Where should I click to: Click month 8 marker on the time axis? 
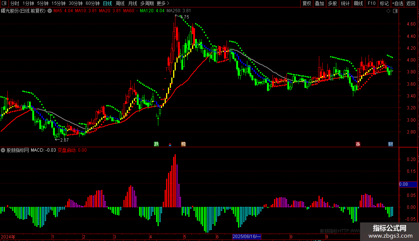tap(291, 237)
